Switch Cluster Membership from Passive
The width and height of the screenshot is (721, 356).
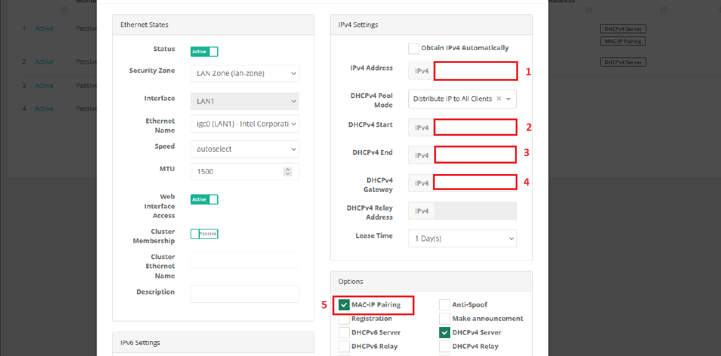(204, 234)
